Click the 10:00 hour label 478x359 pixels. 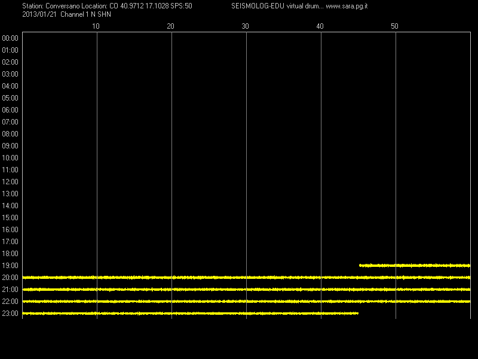[x=10, y=158]
